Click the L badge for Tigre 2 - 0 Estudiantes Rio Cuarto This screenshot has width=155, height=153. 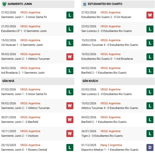(x=150, y=134)
